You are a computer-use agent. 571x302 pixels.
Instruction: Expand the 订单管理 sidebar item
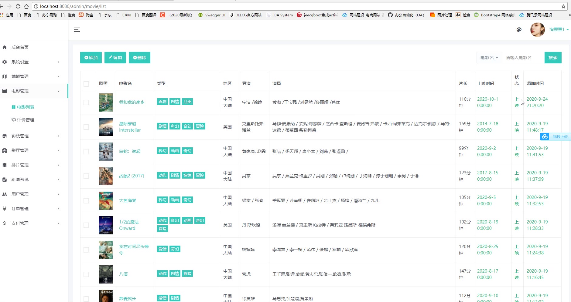coord(34,209)
